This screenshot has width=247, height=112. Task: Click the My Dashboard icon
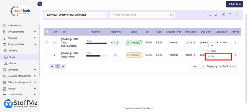pos(4,25)
